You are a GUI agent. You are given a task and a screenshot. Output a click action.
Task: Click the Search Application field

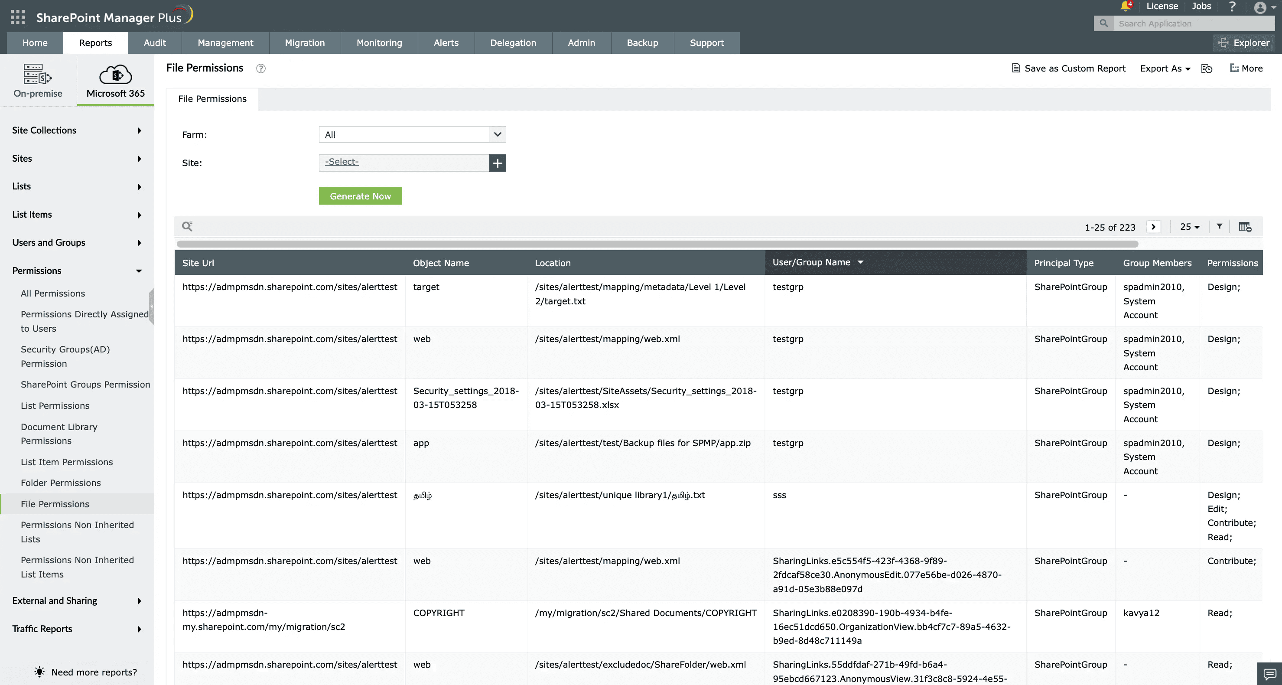(1194, 23)
